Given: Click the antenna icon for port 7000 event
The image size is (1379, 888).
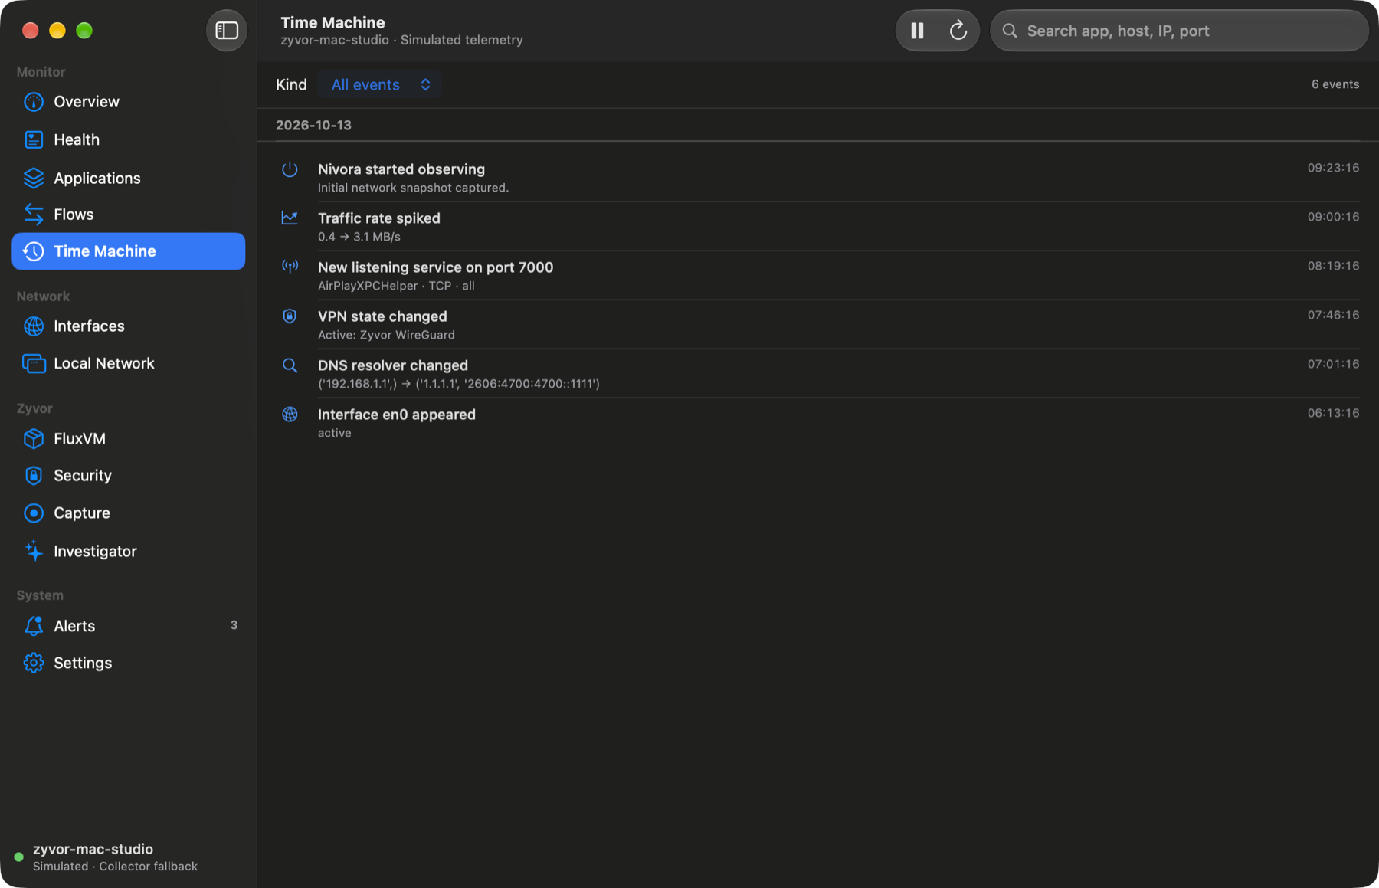Looking at the screenshot, I should click(x=290, y=267).
